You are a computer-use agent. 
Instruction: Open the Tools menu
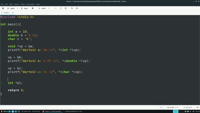23,4
